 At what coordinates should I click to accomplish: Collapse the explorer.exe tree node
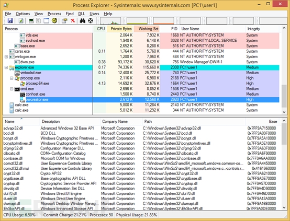click(x=6, y=67)
